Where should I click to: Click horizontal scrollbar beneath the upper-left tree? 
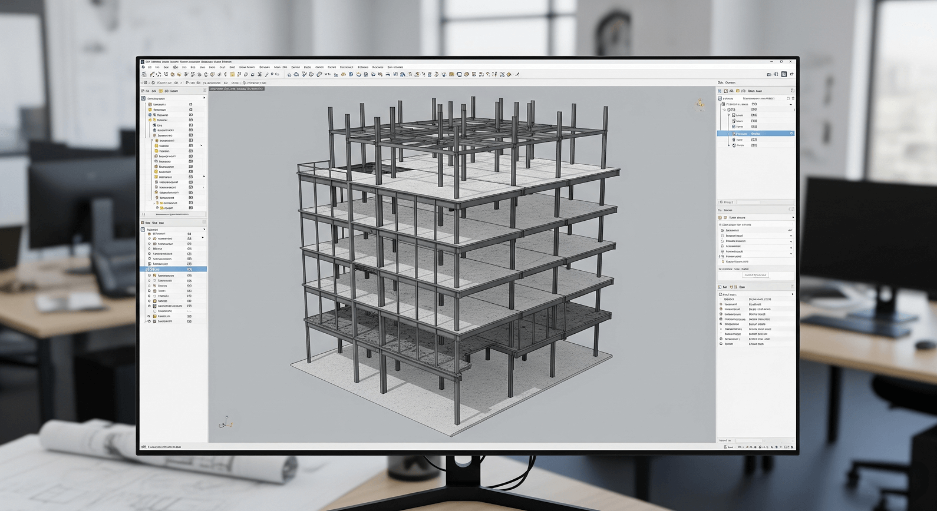[x=173, y=214]
